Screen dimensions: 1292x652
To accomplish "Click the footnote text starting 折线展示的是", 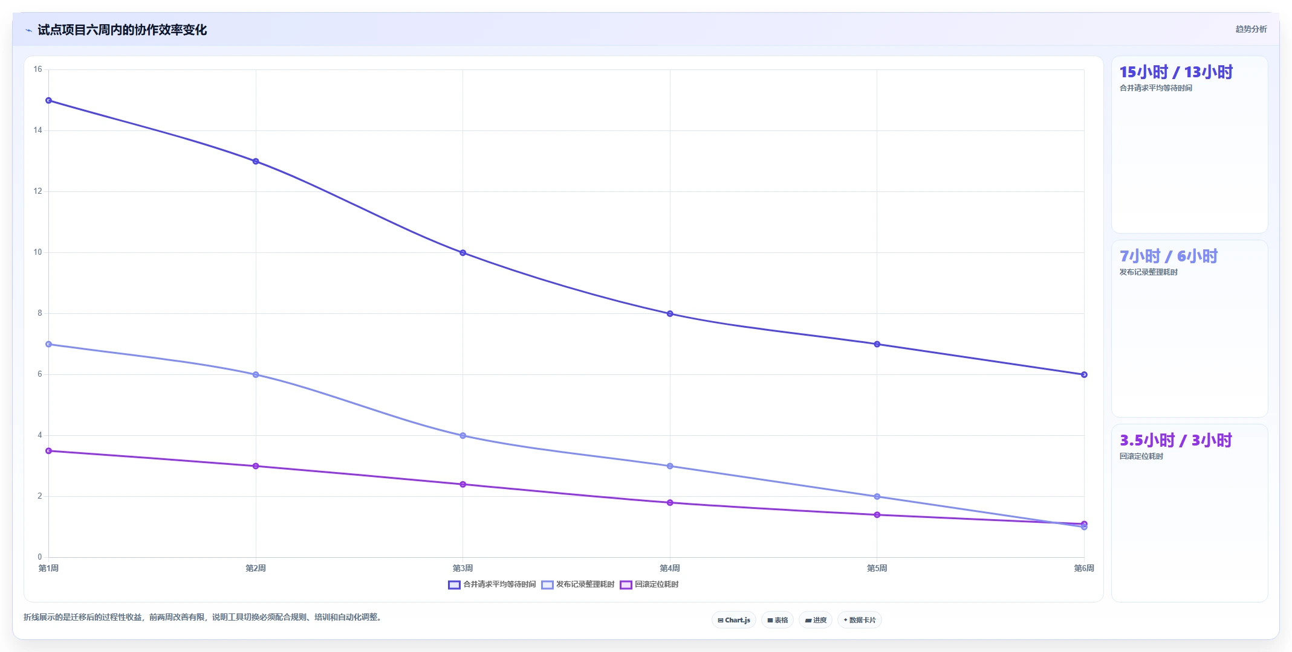I will (x=204, y=617).
